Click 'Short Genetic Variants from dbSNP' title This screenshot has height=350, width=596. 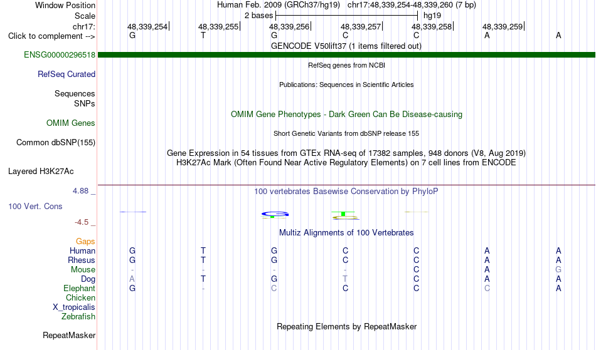pyautogui.click(x=346, y=133)
